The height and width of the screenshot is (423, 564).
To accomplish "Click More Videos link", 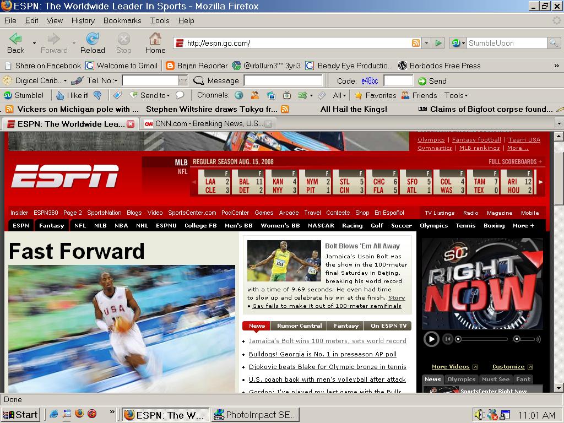I will pos(451,366).
